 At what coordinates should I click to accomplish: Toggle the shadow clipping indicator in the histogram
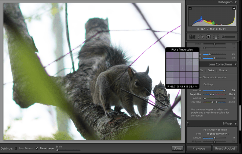[x=190, y=8]
